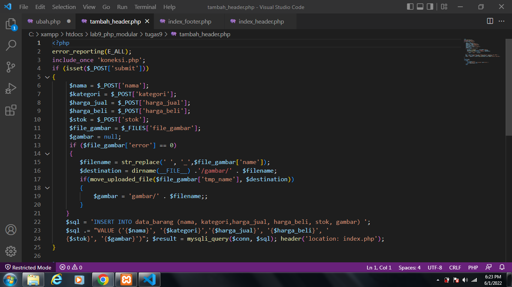
Task: Click the PHP language mode indicator
Action: pos(473,267)
